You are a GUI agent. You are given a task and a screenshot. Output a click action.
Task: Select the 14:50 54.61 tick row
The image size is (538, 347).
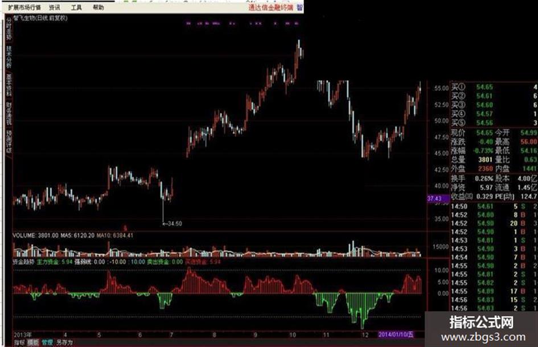494,206
